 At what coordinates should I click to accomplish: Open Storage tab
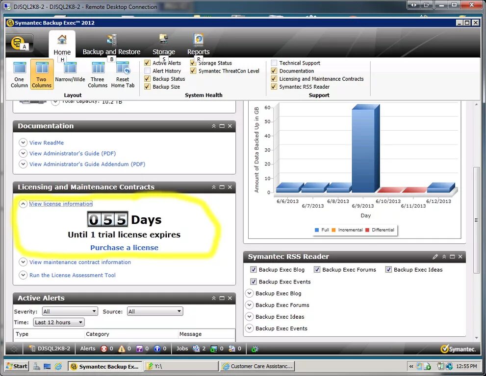(164, 45)
